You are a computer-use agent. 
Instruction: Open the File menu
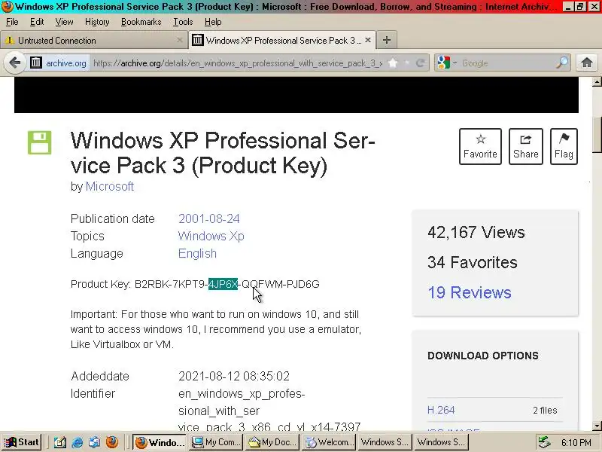[x=12, y=22]
